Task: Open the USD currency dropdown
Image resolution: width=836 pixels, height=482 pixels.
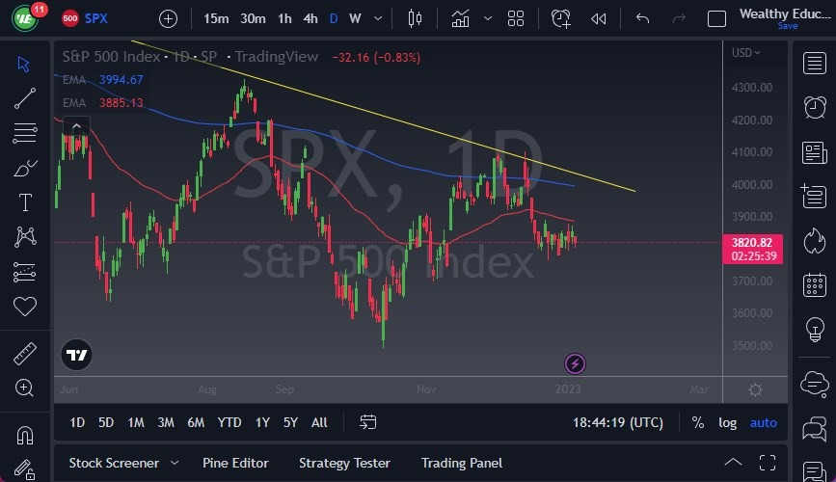Action: point(746,52)
